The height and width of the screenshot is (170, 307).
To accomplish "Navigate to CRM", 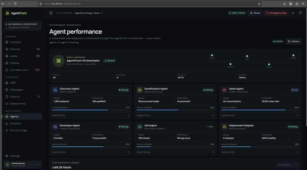I will tap(23, 83).
